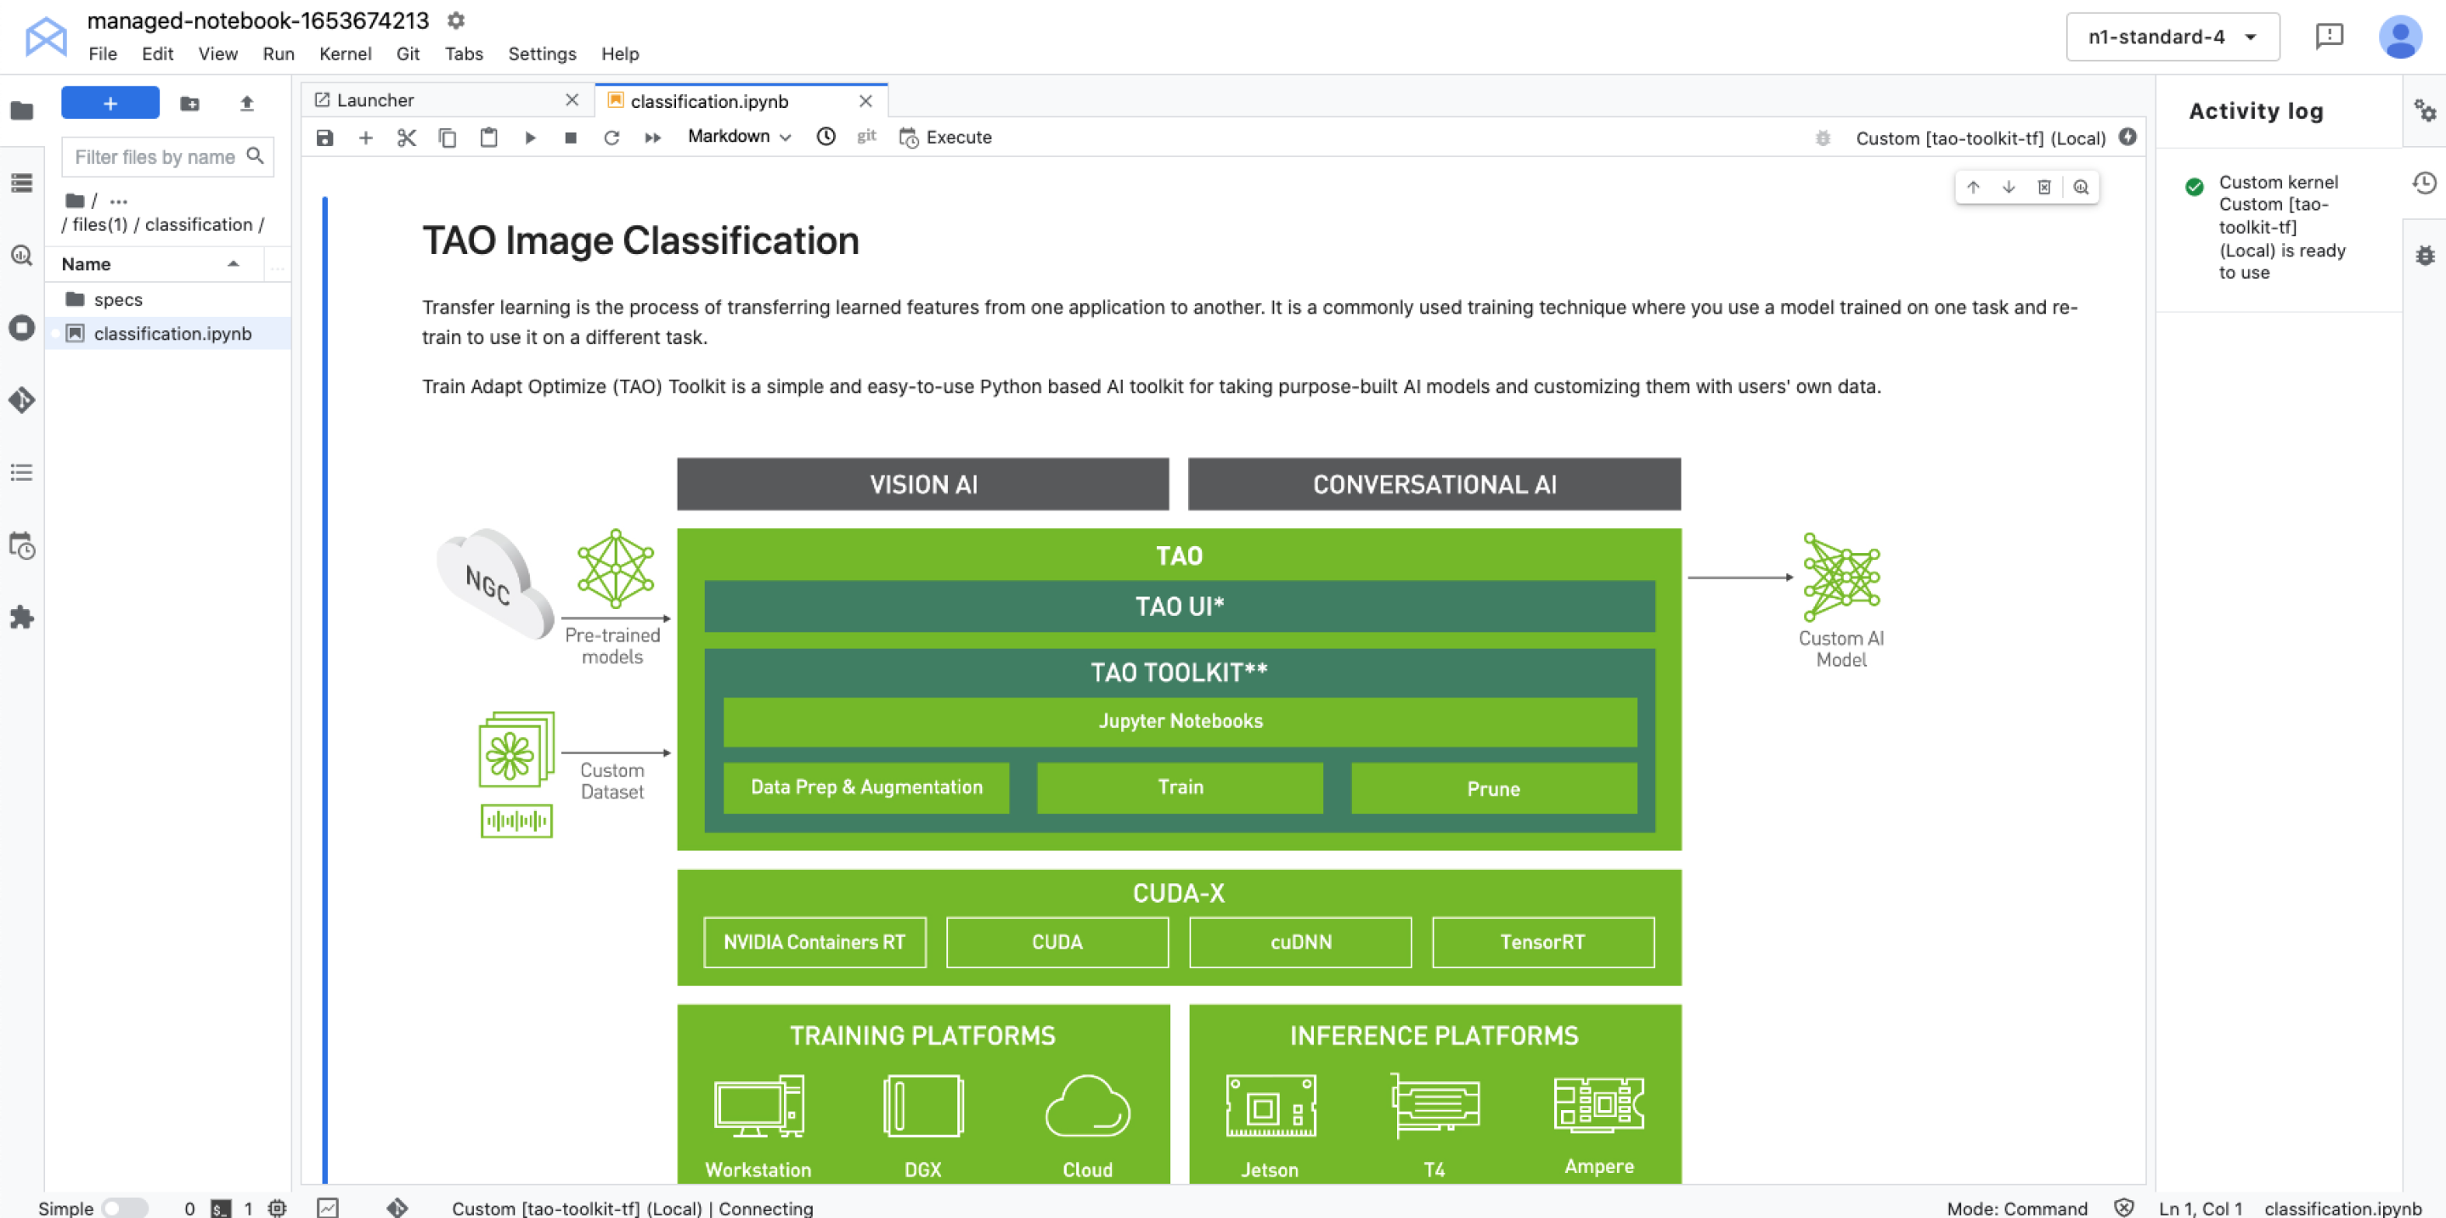Interrupt the kernel using the stop icon

[x=570, y=138]
